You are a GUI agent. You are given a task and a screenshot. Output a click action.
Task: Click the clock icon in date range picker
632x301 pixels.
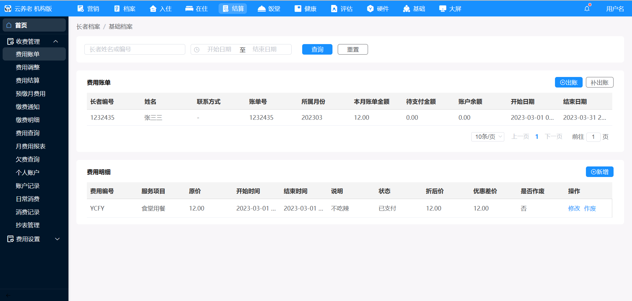(x=197, y=50)
